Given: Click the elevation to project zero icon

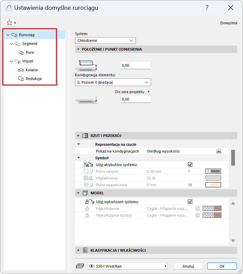Looking at the screenshot, I should tap(86, 100).
